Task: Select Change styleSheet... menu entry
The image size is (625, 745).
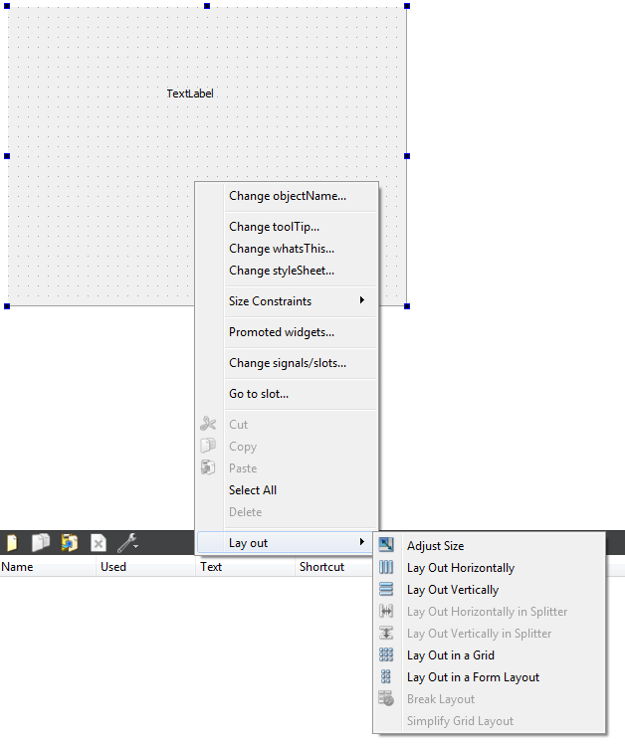Action: tap(282, 271)
